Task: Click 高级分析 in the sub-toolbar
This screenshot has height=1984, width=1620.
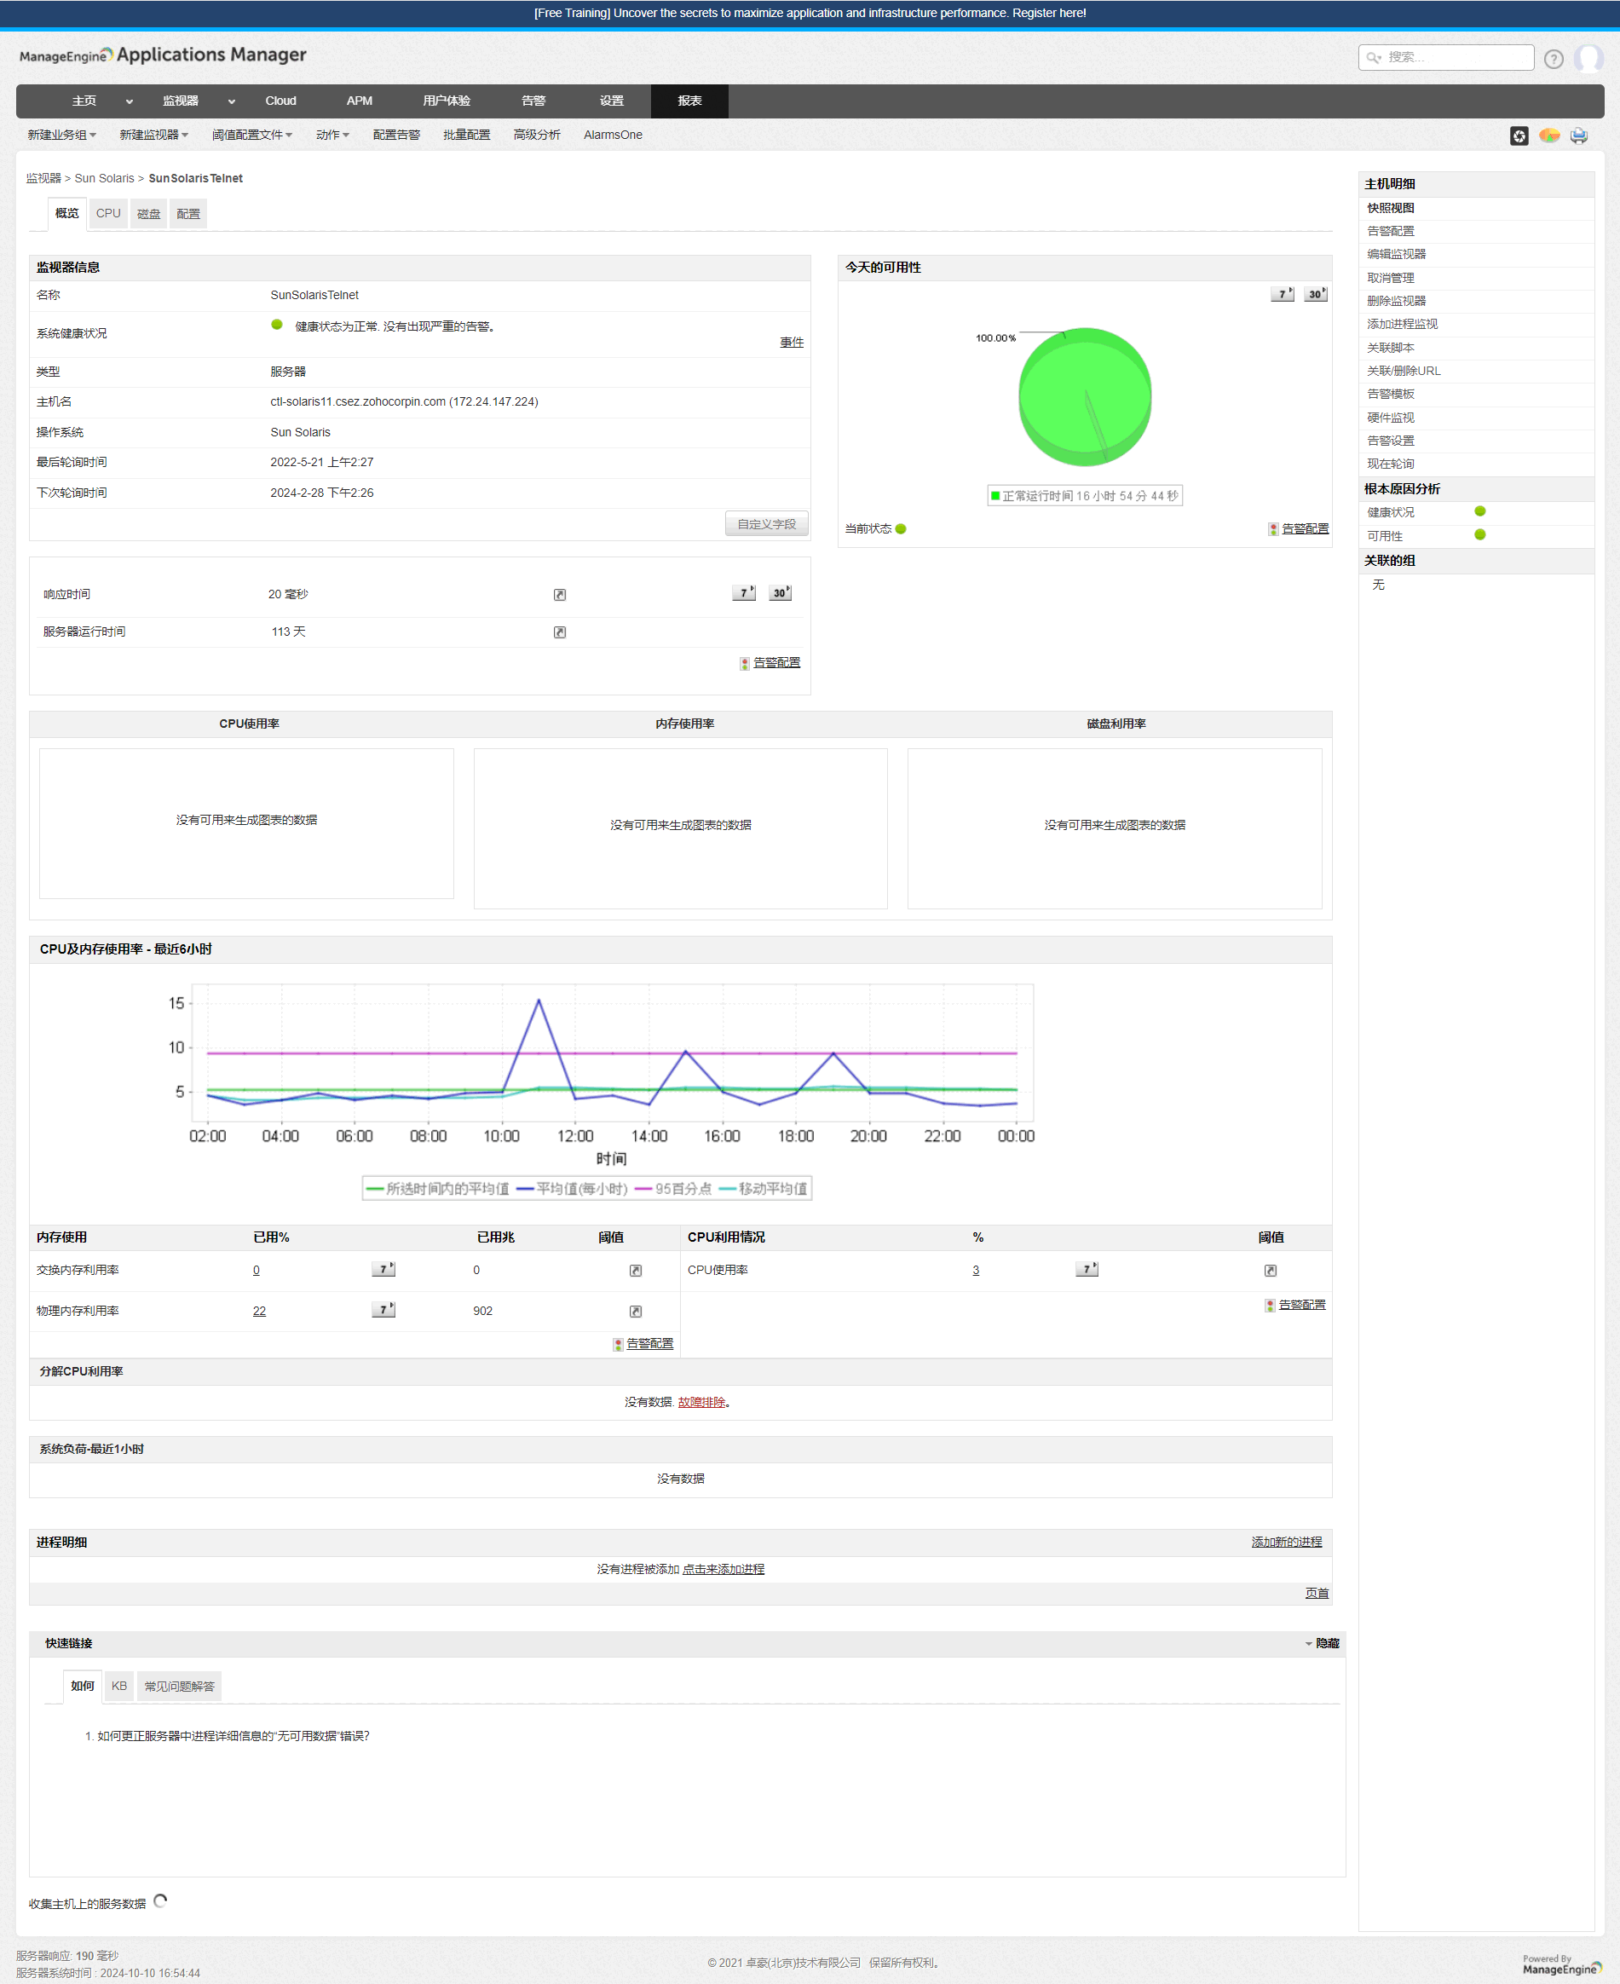Action: [537, 136]
